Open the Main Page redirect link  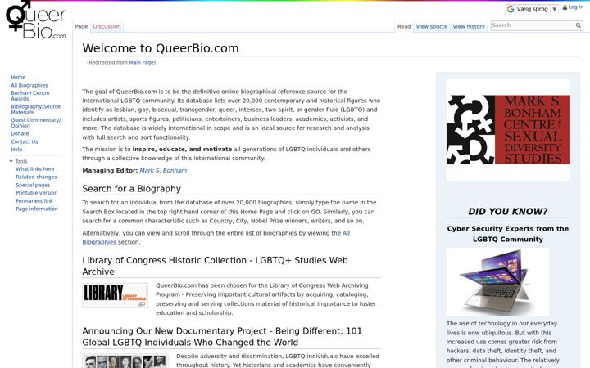pos(142,62)
